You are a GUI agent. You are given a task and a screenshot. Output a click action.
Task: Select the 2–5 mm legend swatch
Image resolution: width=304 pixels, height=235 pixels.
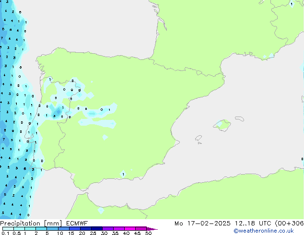[41, 229]
